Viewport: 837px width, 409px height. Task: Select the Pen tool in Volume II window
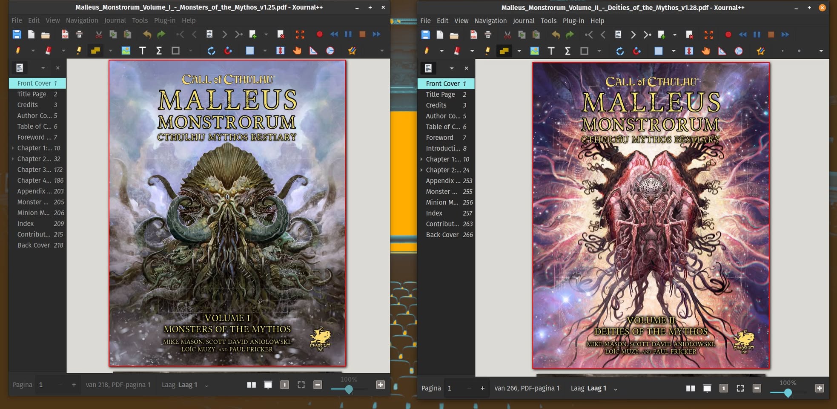click(427, 51)
